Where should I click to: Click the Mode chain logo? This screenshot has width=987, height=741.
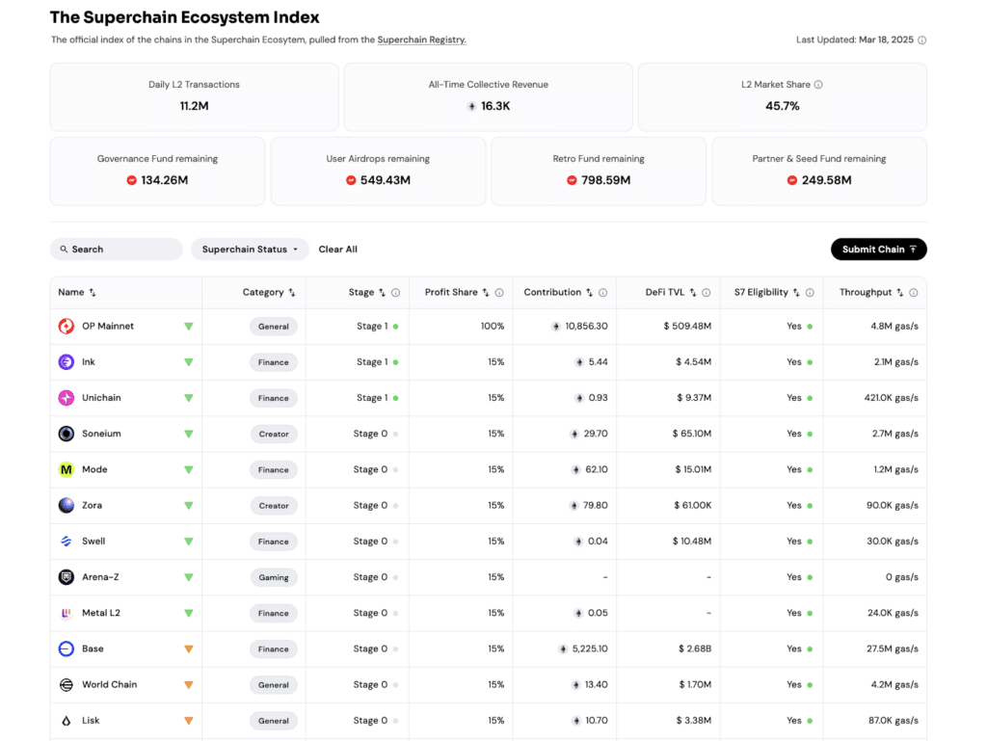[67, 469]
